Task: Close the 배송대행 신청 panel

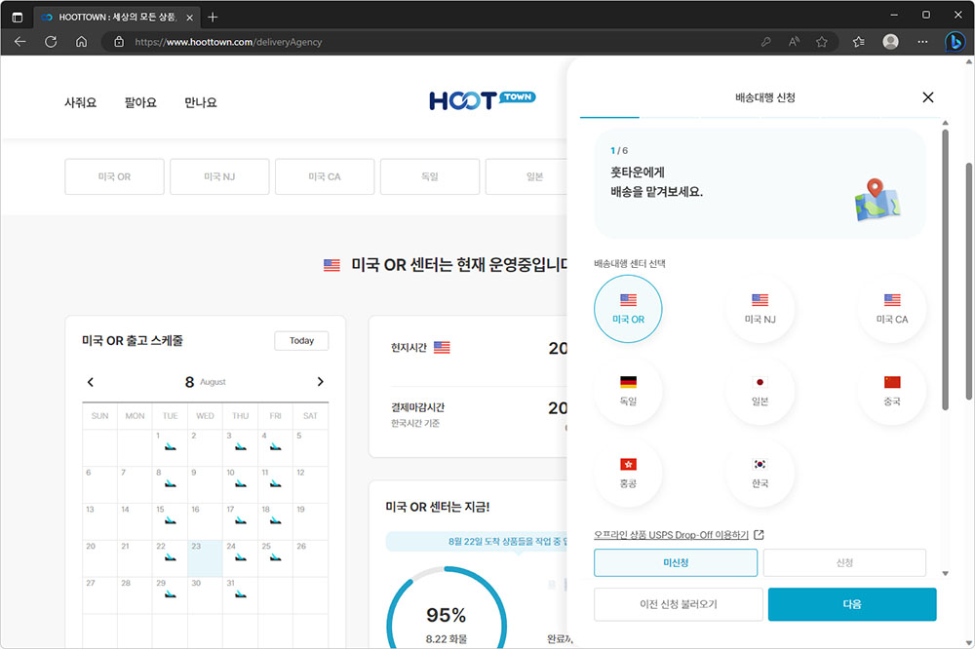Action: [x=928, y=97]
